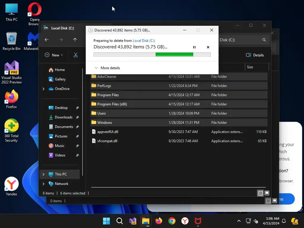Open the Recycle Bin desktop icon
This screenshot has height=228, width=304.
[x=12, y=41]
